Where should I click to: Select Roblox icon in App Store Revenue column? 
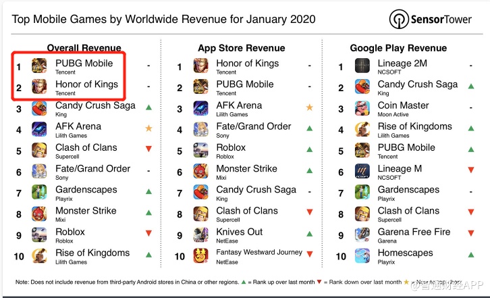(x=201, y=150)
